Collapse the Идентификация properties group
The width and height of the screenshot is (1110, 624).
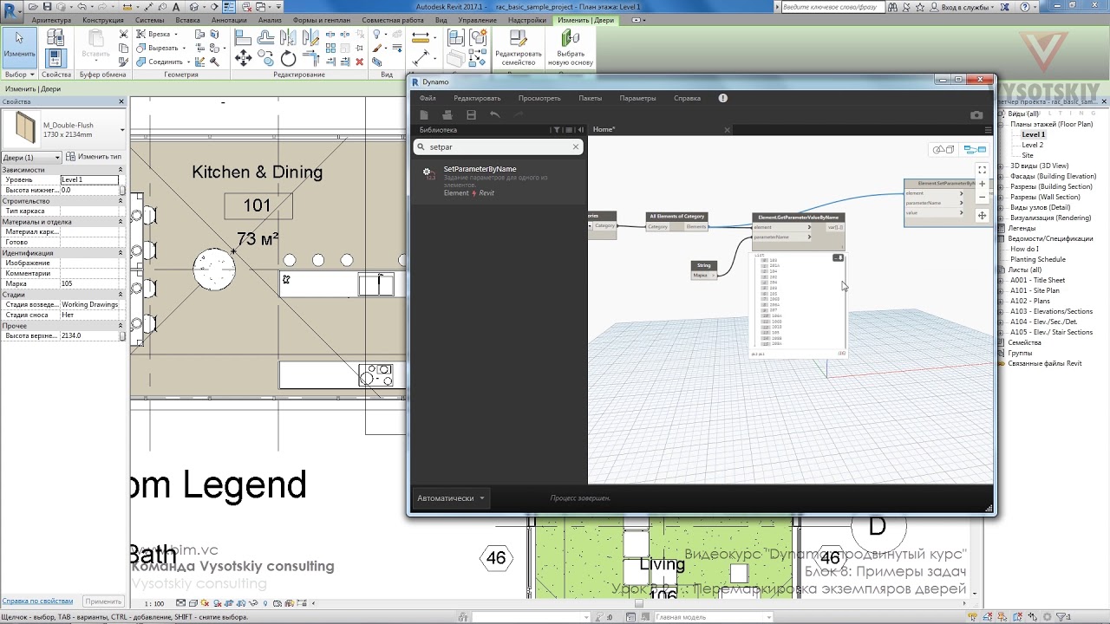pyautogui.click(x=122, y=252)
